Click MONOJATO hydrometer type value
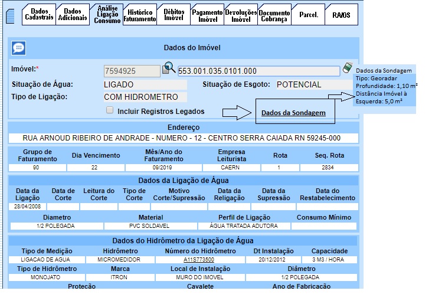Viewport: 432px width, 294px height. click(x=47, y=277)
